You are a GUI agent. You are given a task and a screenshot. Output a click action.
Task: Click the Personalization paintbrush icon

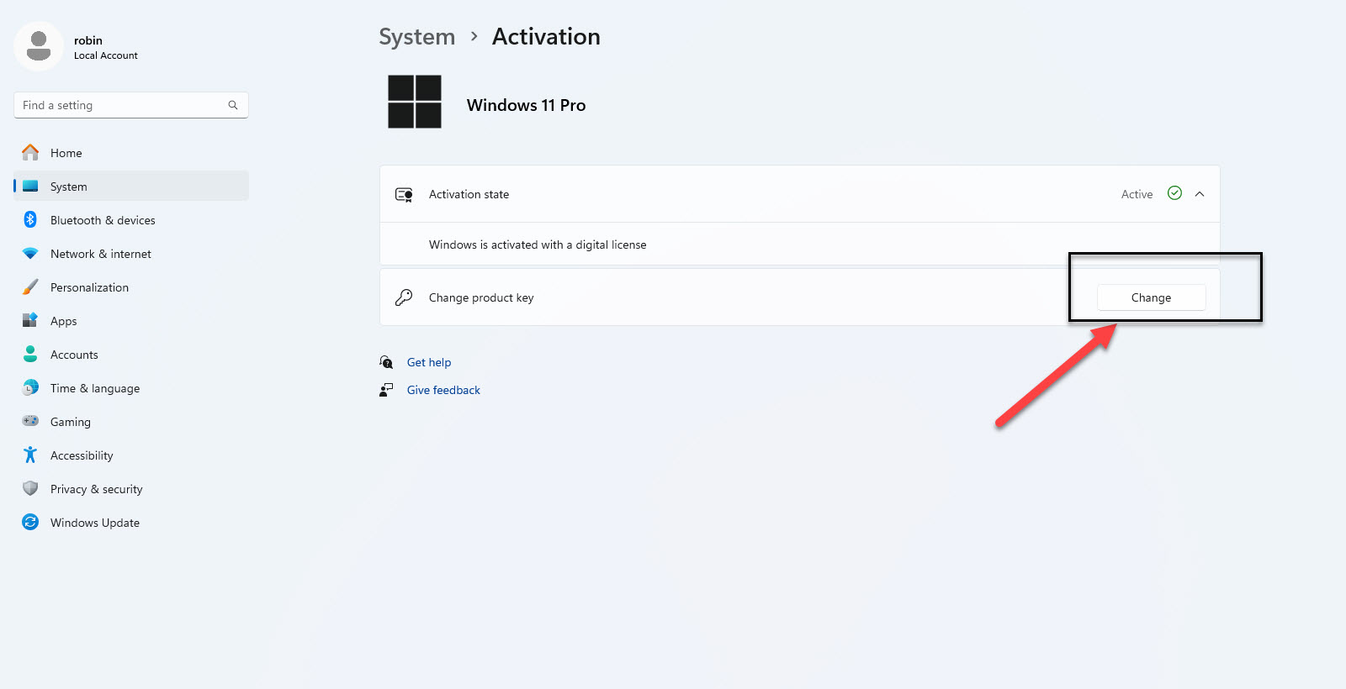30,287
